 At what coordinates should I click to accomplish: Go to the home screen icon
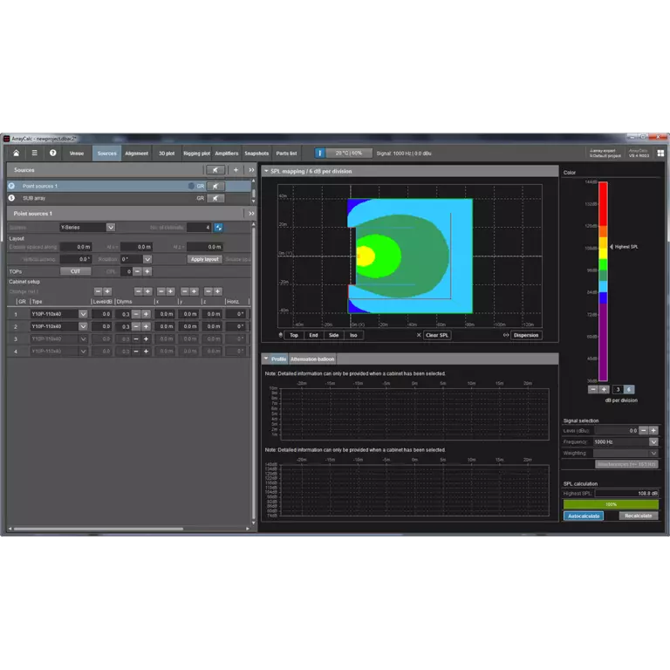point(16,153)
